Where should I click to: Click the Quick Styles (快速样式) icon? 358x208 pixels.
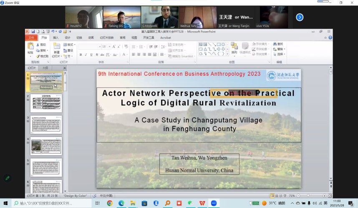[x=245, y=47]
